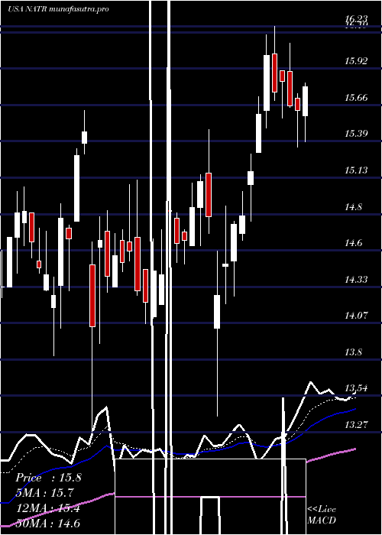The image size is (382, 535).
Task: Click the '<<Live MACD' label
Action: click(x=322, y=514)
